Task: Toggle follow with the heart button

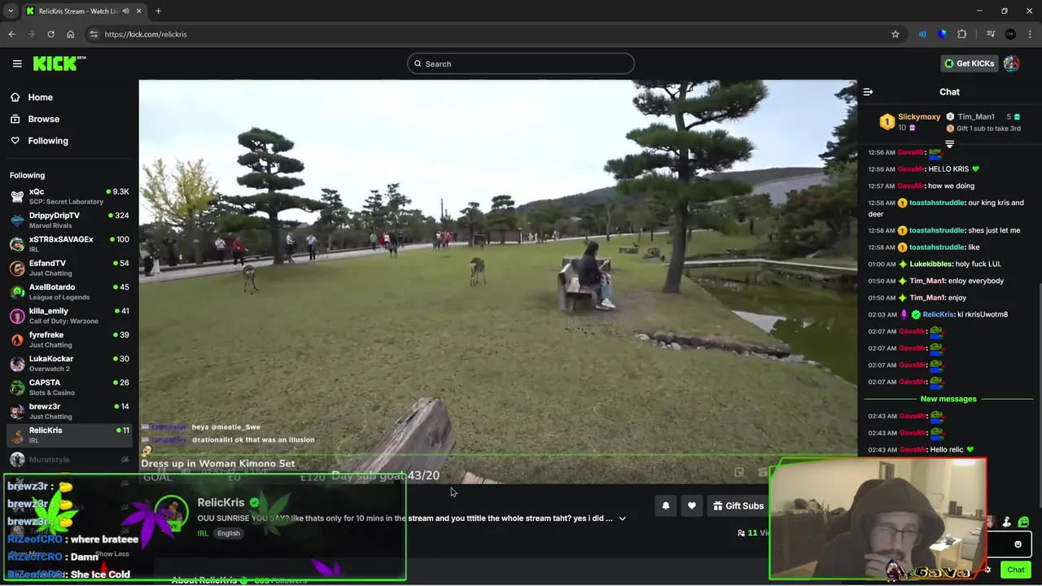Action: [691, 506]
